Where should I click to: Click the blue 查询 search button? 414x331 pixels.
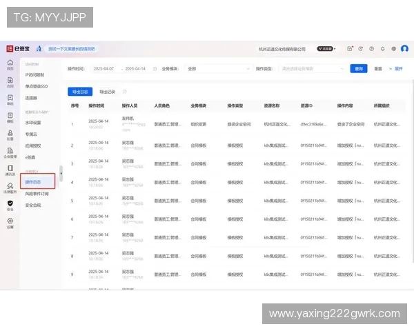coord(359,69)
